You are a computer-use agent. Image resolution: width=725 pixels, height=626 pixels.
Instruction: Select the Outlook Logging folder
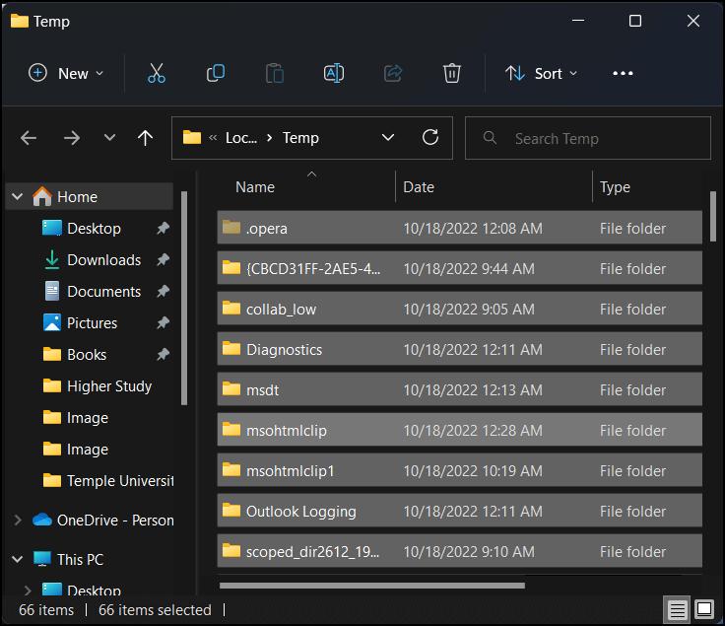pyautogui.click(x=300, y=512)
